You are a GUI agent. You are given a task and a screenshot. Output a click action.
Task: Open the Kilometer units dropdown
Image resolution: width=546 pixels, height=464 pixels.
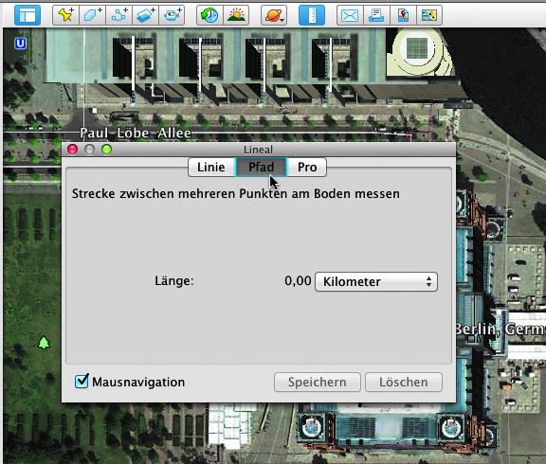376,281
